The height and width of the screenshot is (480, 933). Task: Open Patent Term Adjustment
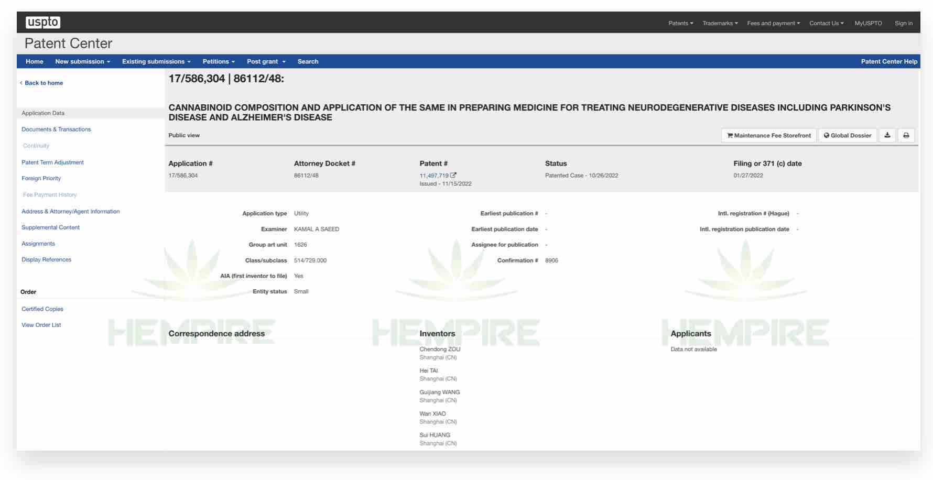pyautogui.click(x=52, y=162)
